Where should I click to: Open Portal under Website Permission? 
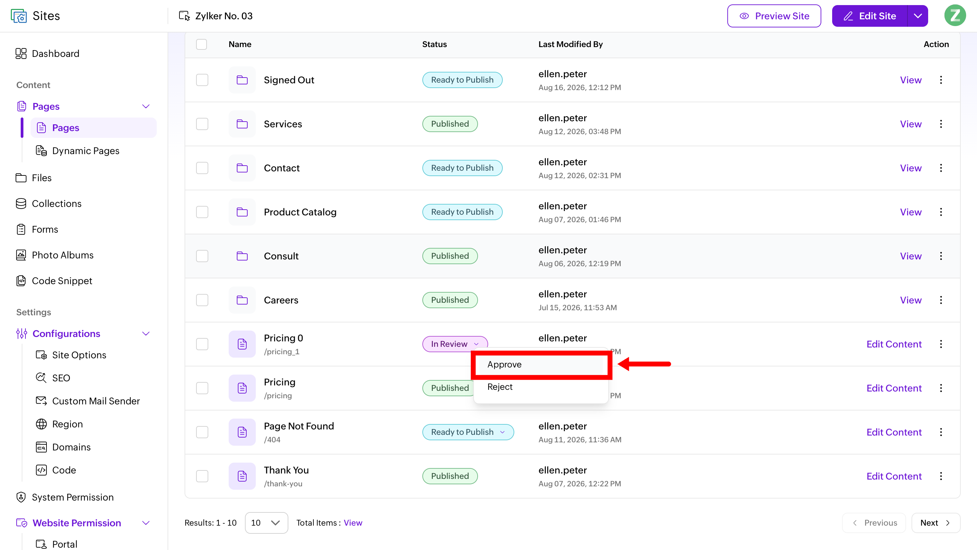click(x=57, y=544)
